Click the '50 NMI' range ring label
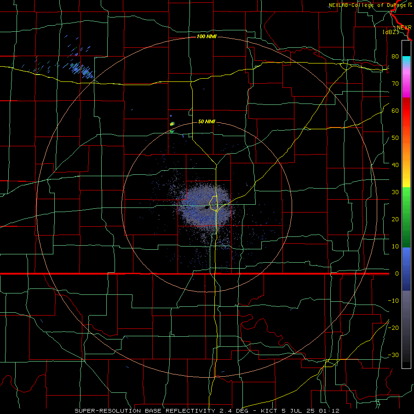This screenshot has height=414, width=414. [x=207, y=121]
